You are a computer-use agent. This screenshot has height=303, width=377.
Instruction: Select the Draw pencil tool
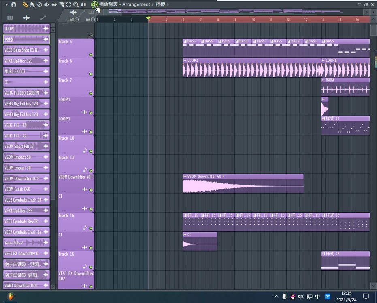tap(25, 4)
